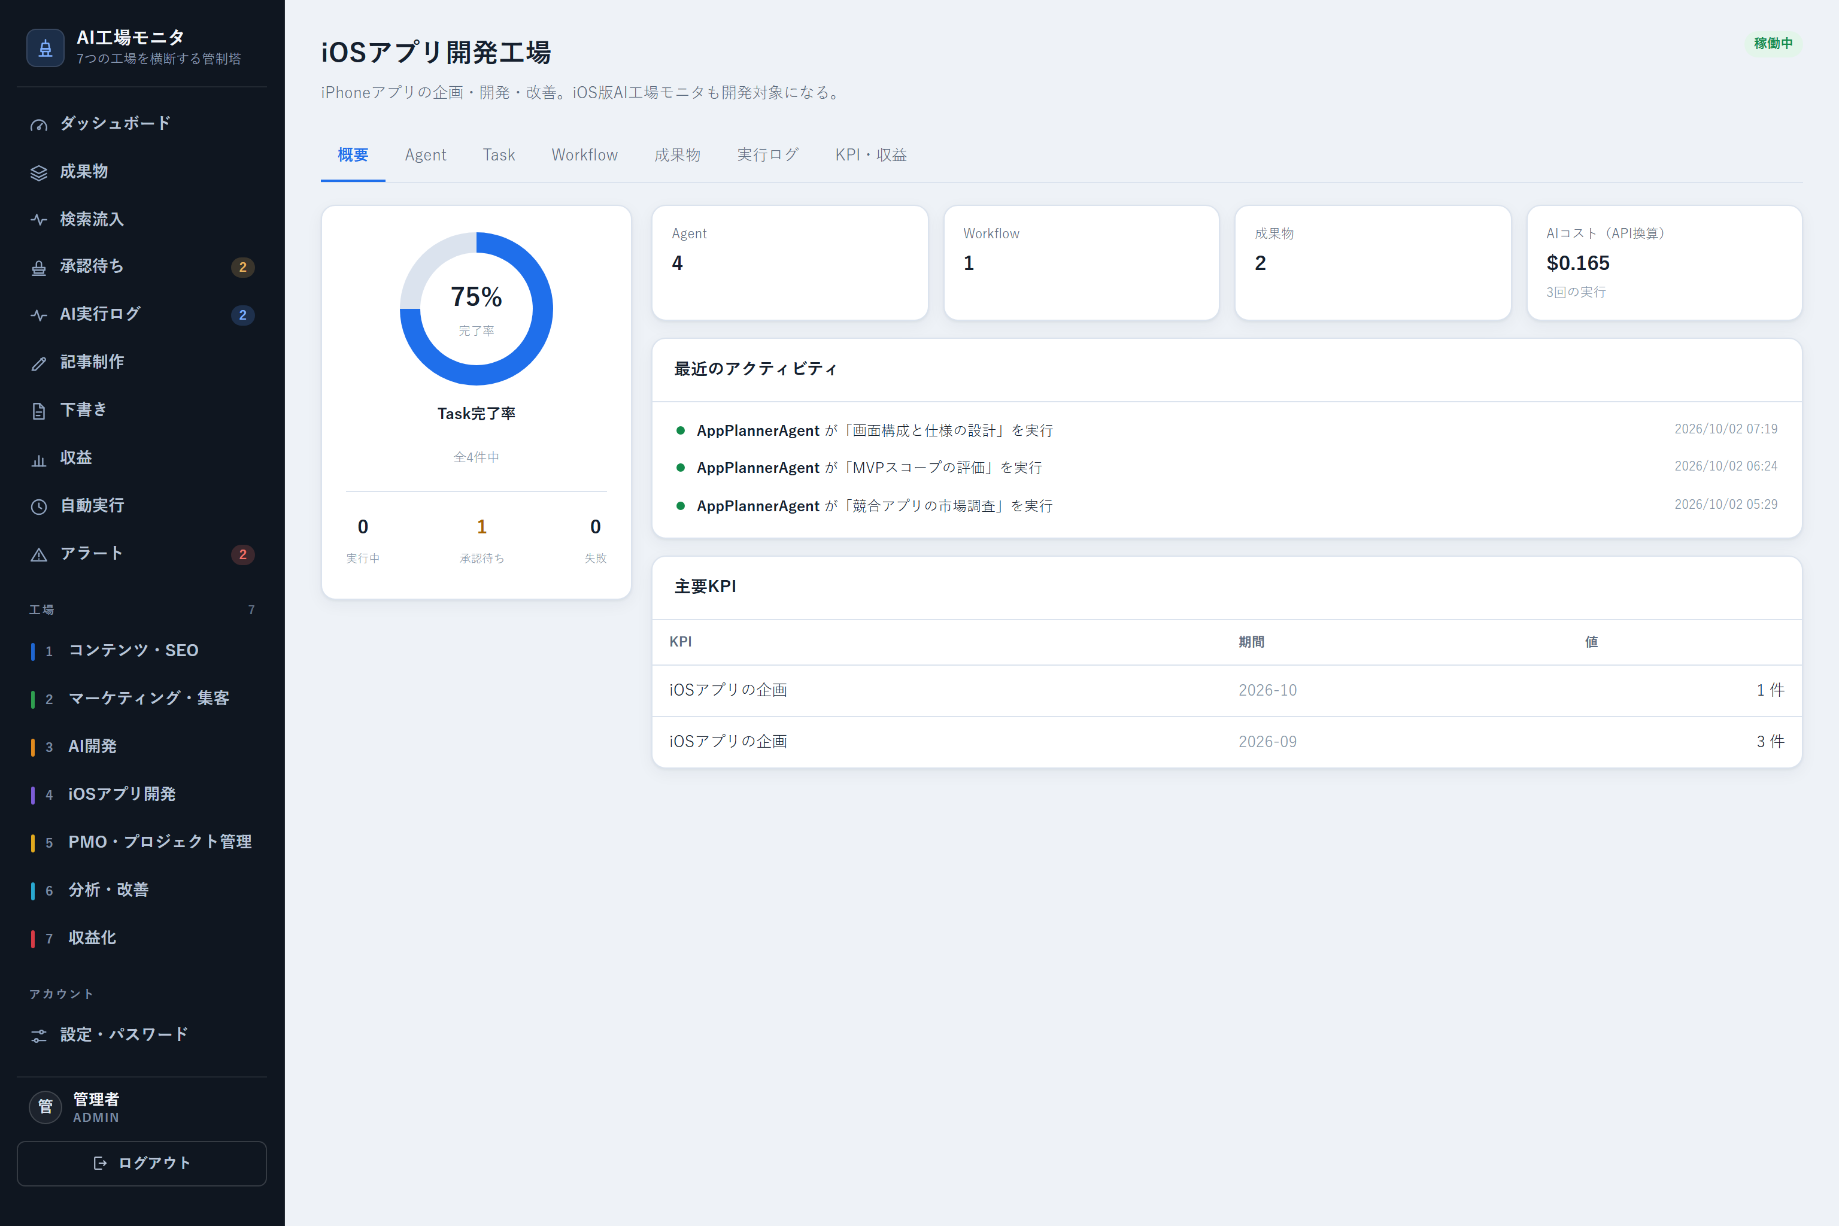The image size is (1839, 1226).
Task: Click the 成果物 layers icon in sidebar
Action: pos(38,173)
